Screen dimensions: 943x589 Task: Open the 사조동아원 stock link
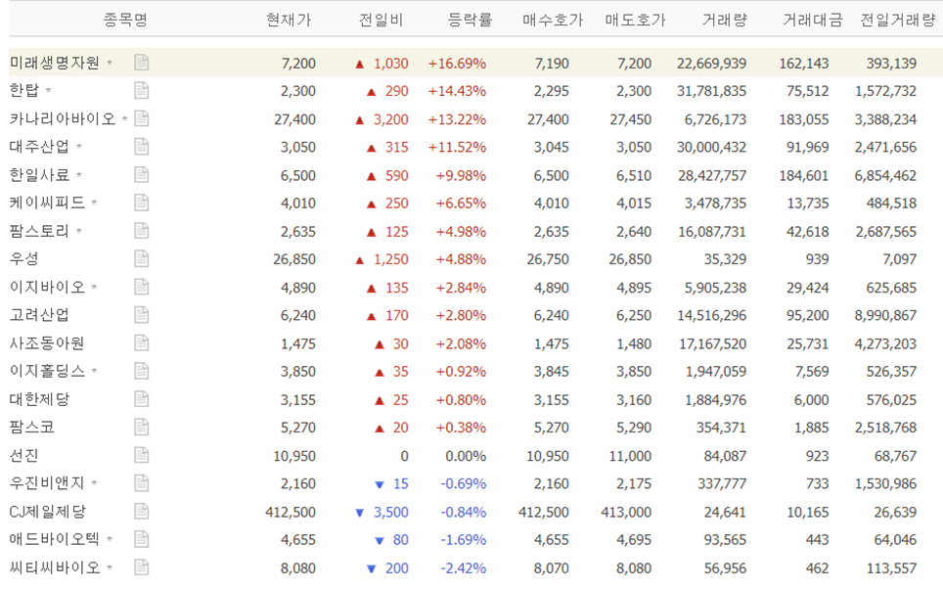point(47,343)
